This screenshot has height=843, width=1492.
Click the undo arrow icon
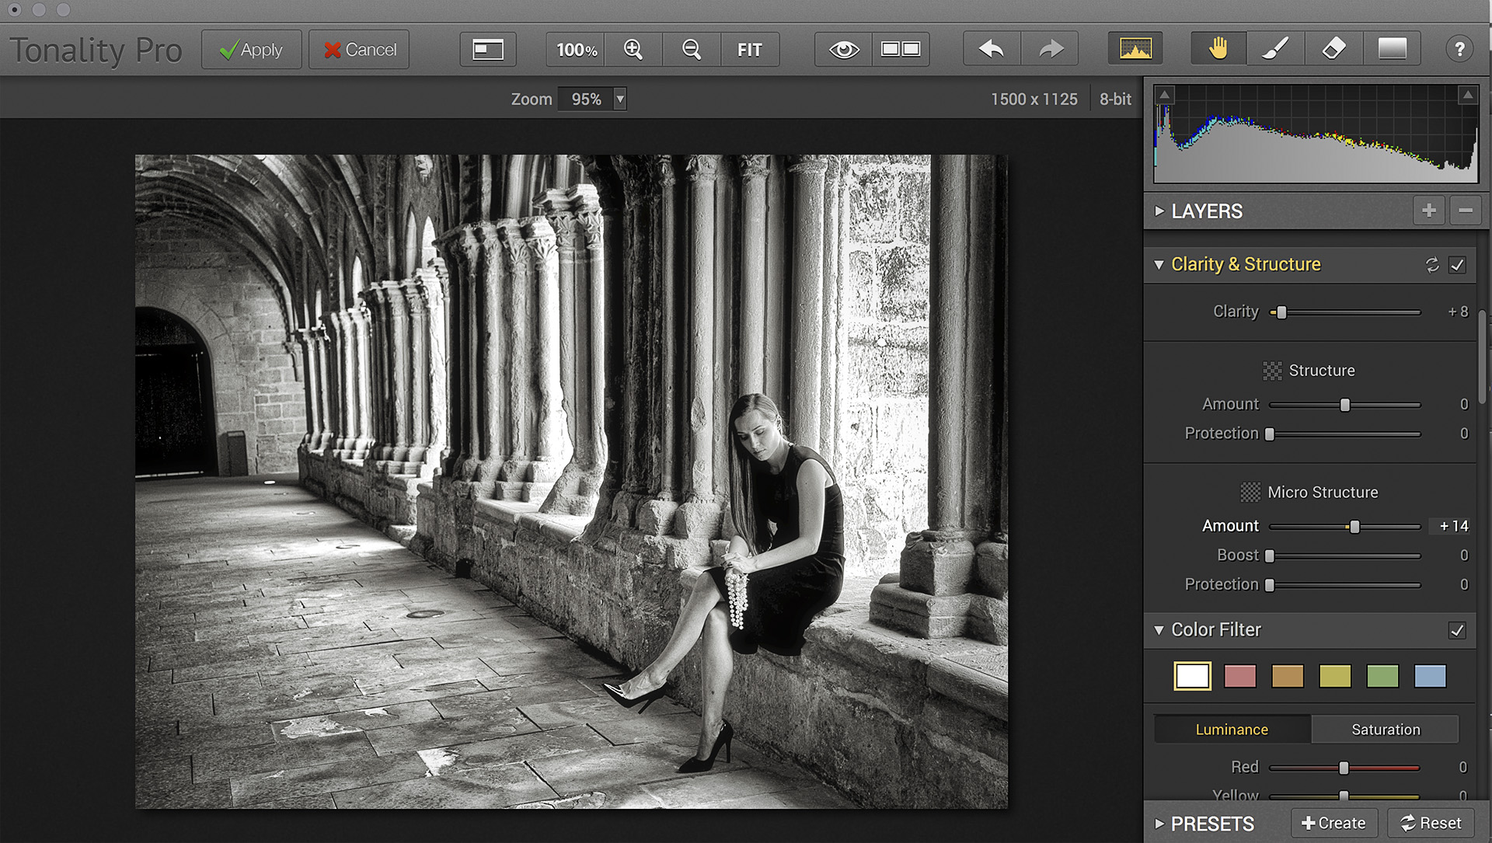(992, 50)
